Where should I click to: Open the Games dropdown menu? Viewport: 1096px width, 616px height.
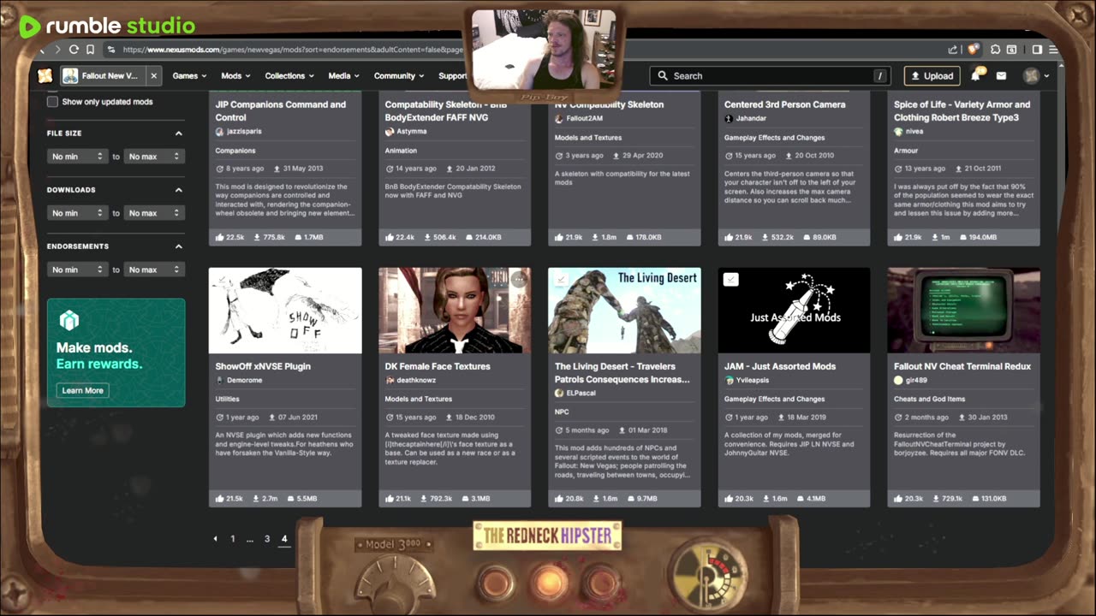tap(189, 75)
